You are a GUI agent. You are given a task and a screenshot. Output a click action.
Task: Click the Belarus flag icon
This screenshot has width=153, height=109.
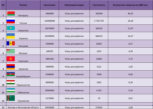point(11,13)
